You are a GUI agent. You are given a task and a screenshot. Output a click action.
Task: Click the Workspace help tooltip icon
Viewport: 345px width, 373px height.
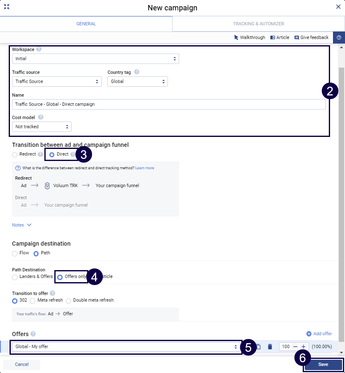[39, 49]
